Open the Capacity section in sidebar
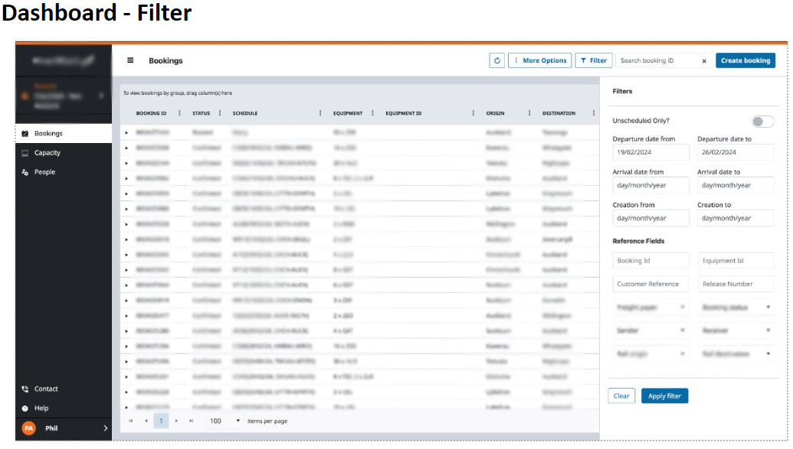 click(47, 153)
